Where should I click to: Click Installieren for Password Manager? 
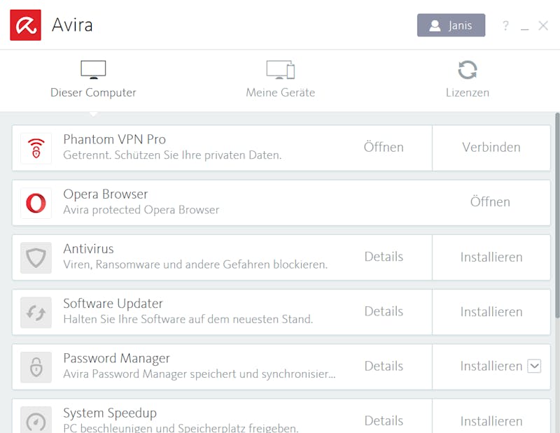[491, 367]
